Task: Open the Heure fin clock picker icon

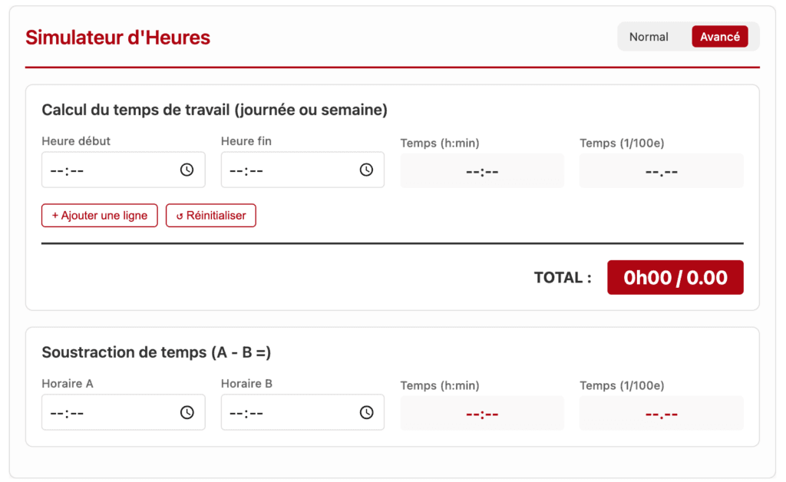Action: coord(366,170)
